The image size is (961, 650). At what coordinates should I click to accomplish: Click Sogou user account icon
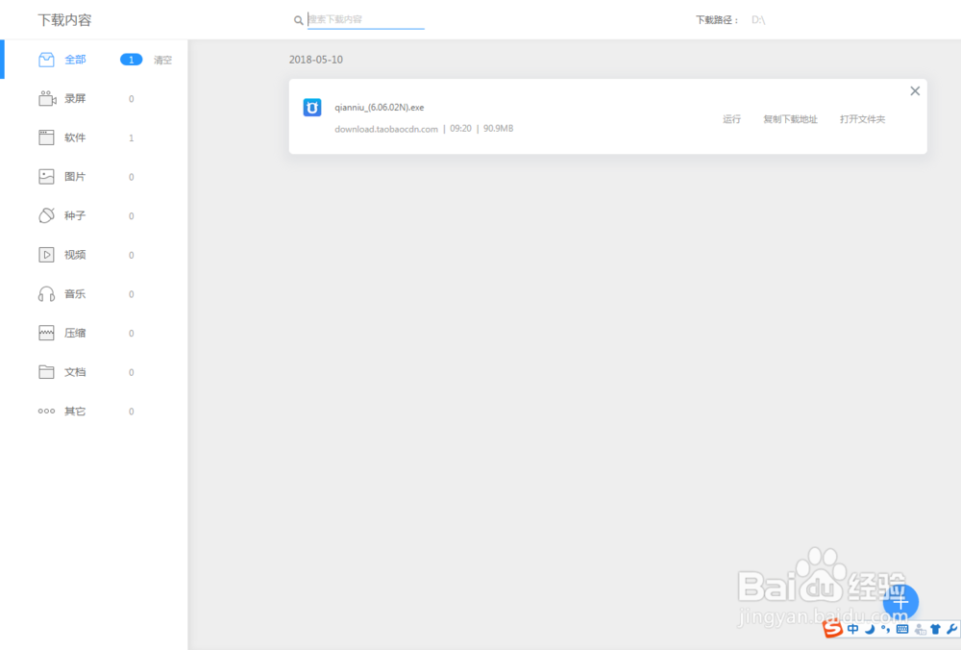tap(920, 629)
